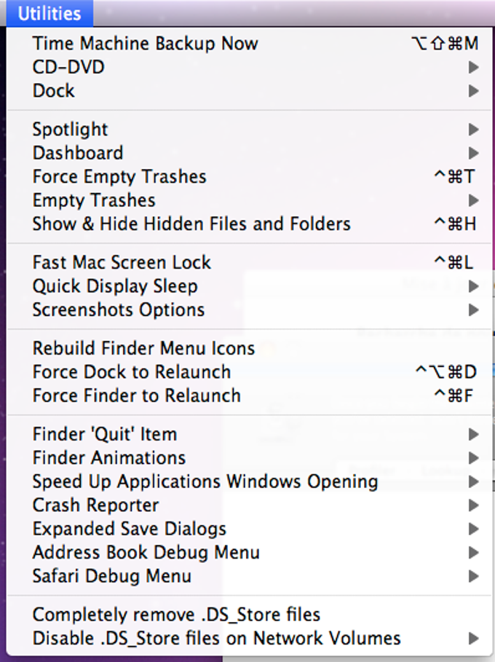Activate Fast Mac Screen Lock
Viewport: 495px width, 662px height.
click(x=250, y=262)
